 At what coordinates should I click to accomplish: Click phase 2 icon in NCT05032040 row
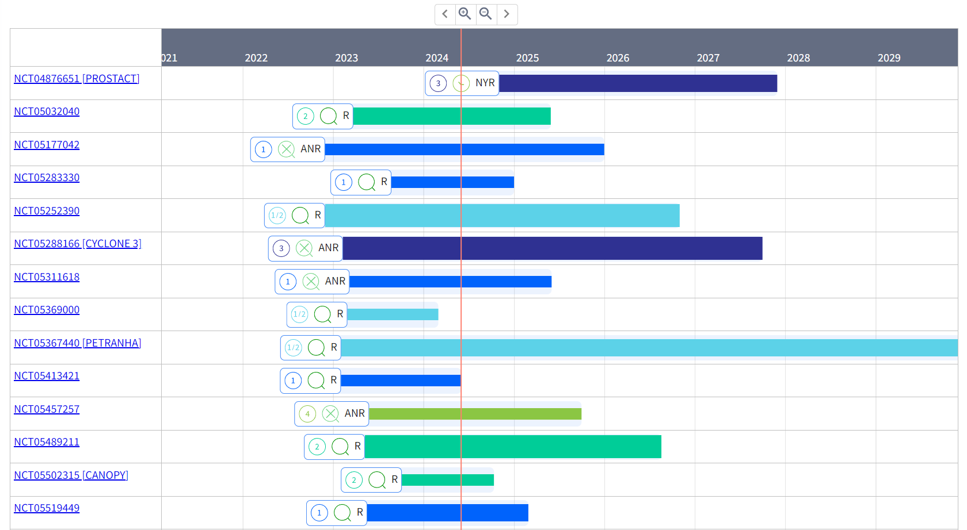(306, 116)
